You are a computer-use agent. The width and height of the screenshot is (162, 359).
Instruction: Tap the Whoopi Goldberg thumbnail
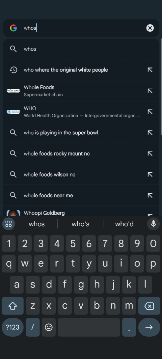(13, 213)
